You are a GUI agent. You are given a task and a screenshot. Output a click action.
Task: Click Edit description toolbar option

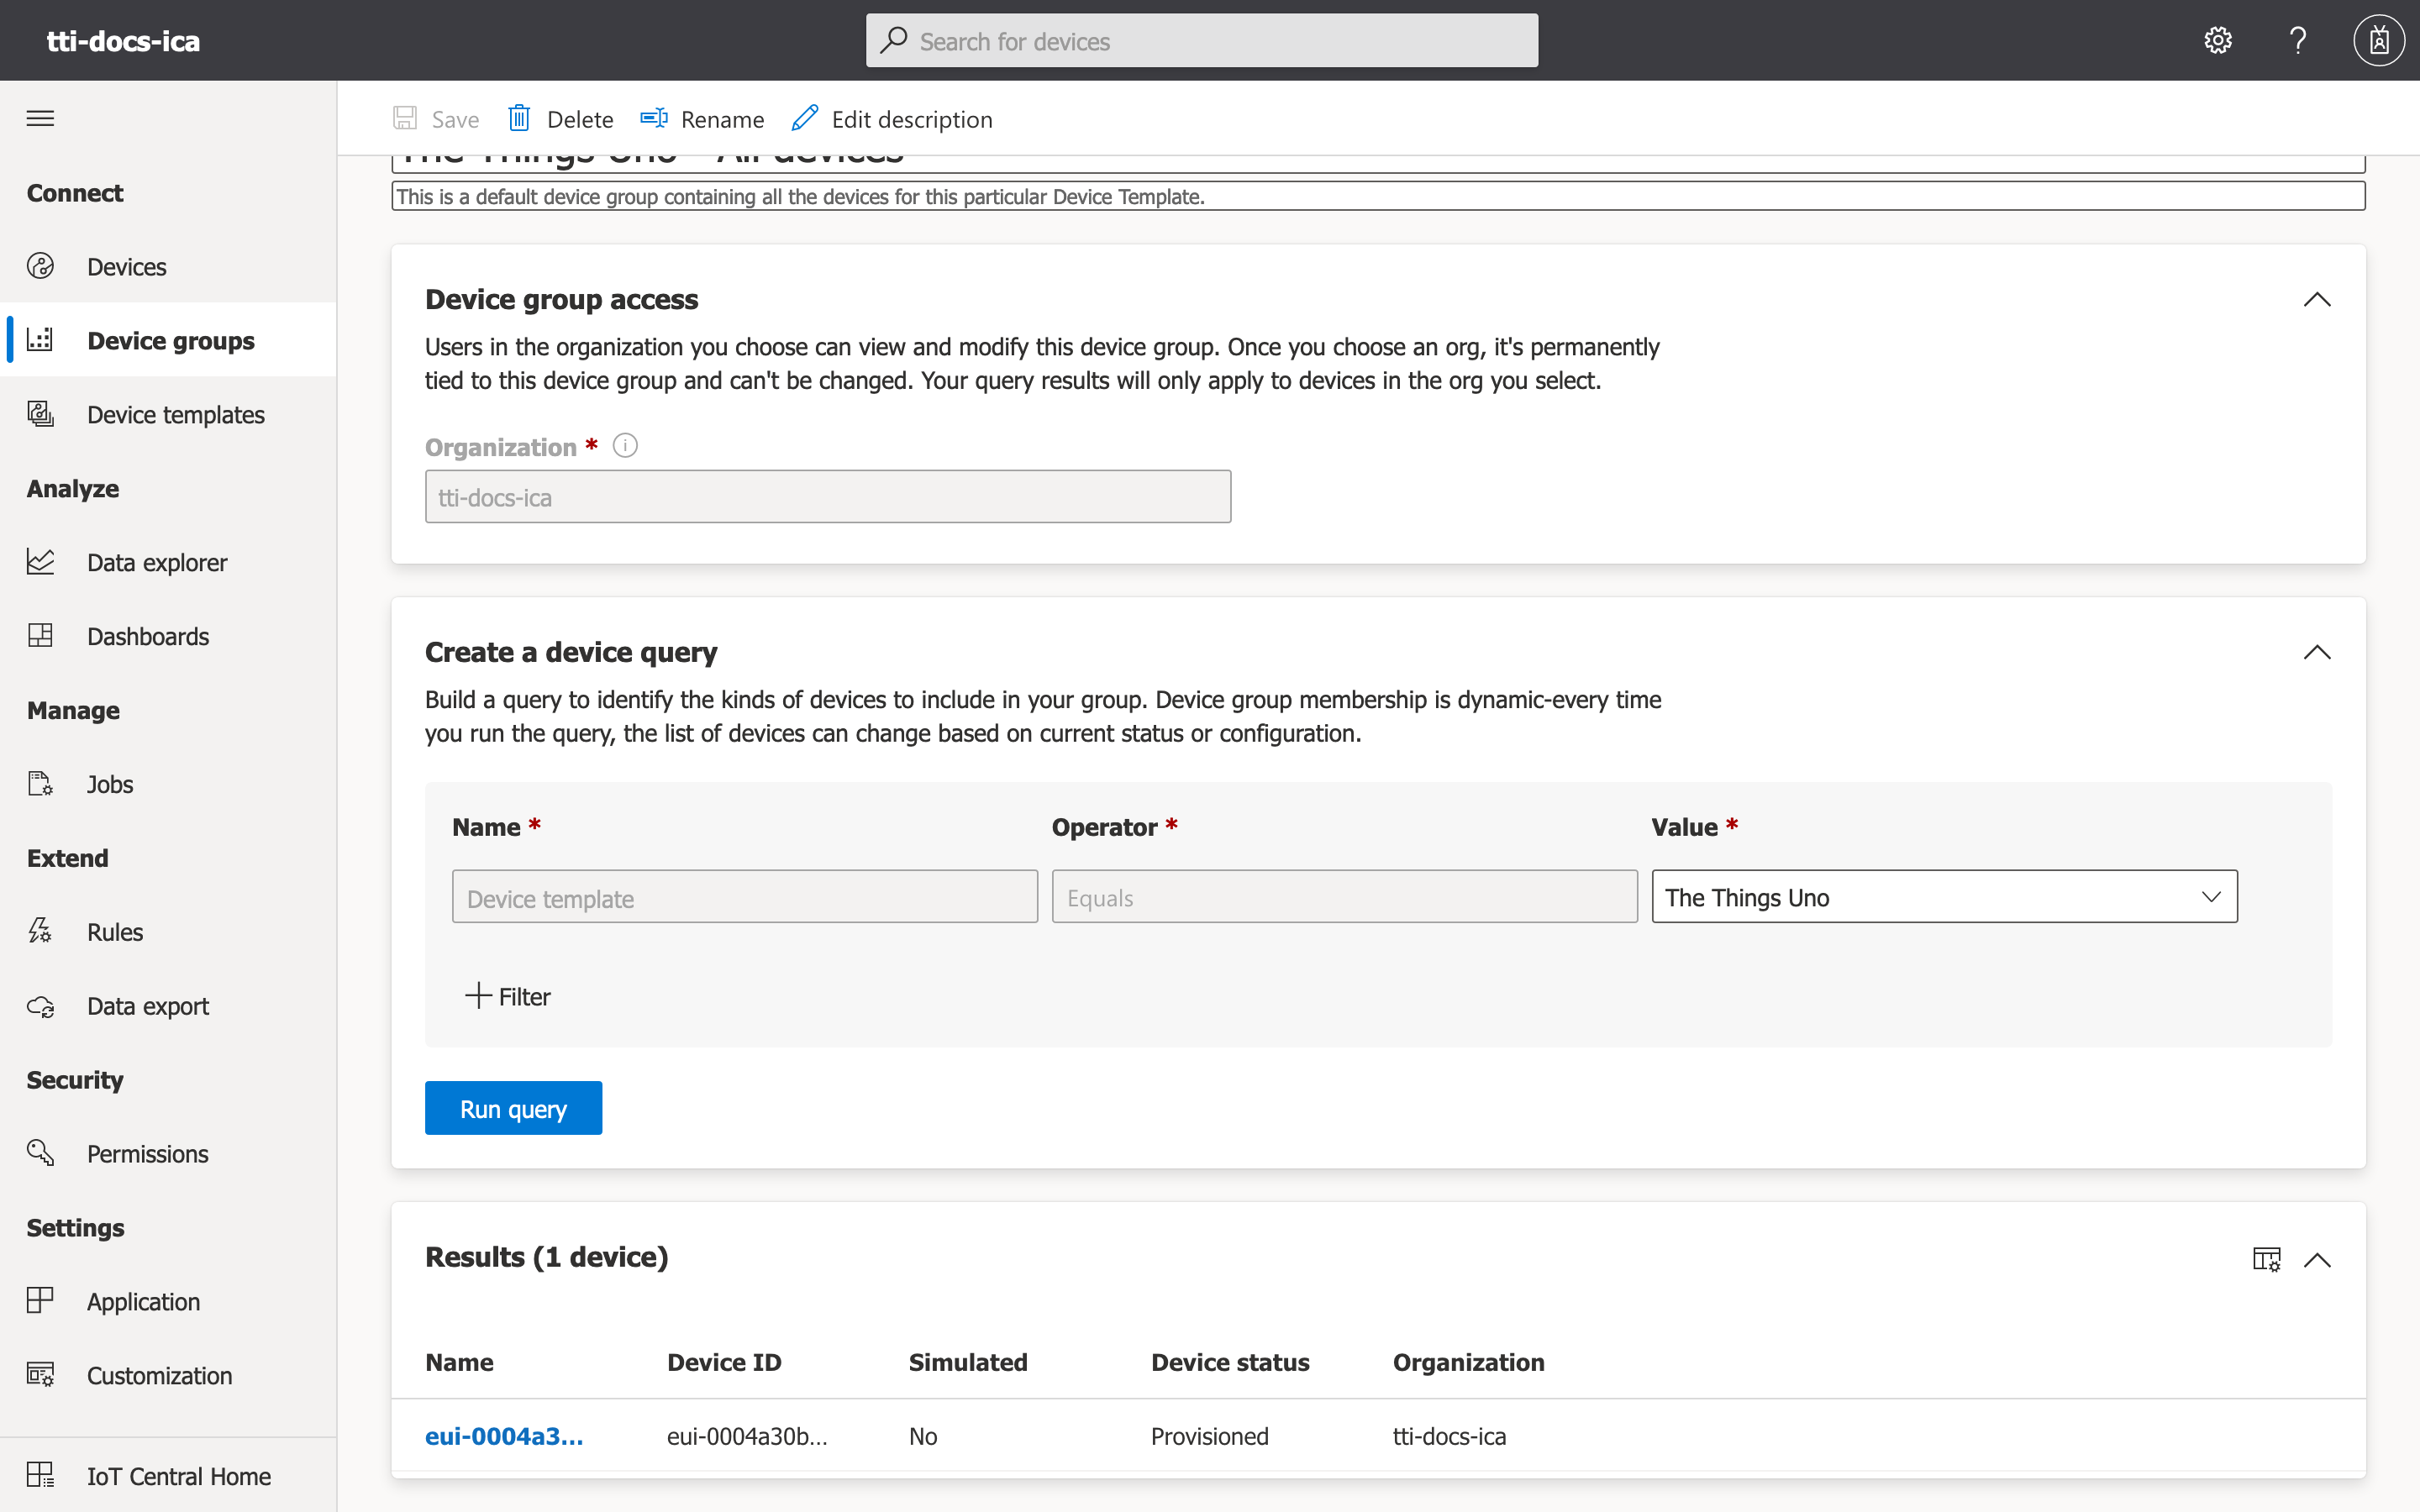tap(892, 118)
